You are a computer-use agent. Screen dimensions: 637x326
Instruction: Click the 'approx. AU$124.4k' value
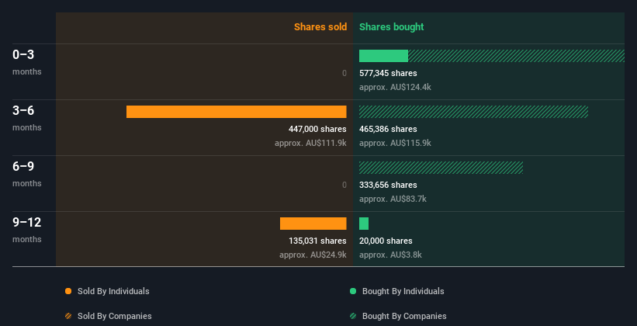click(395, 88)
